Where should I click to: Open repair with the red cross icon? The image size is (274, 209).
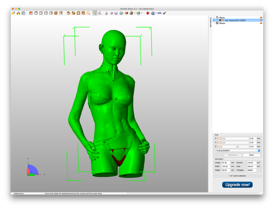148,13
